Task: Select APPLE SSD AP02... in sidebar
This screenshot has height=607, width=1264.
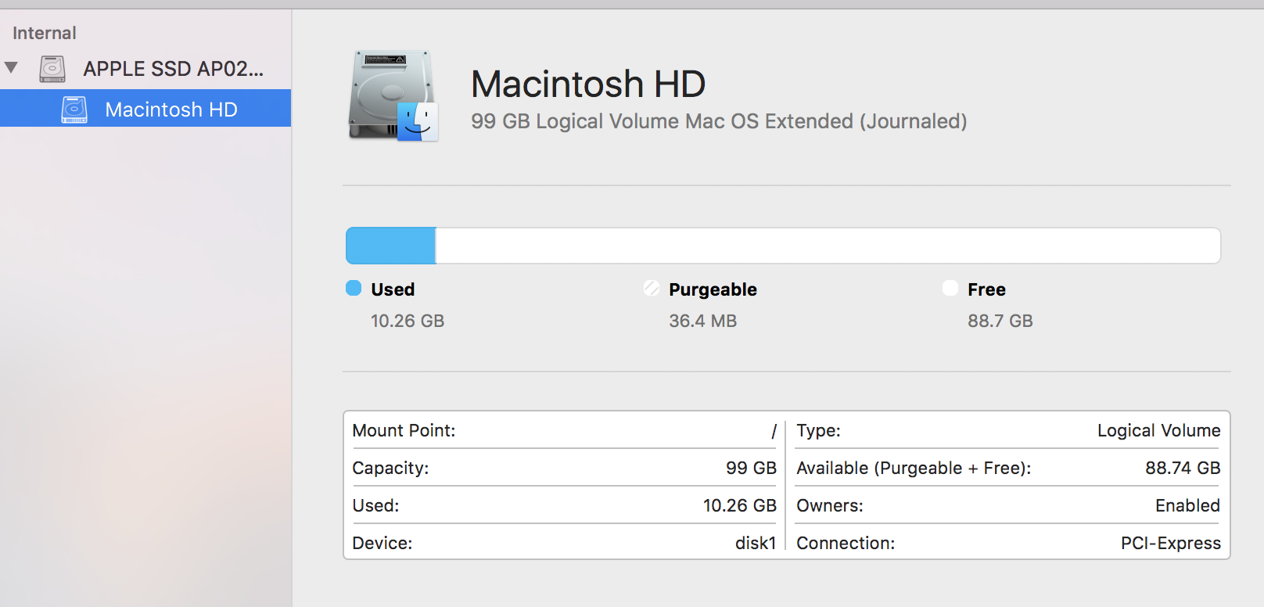Action: [x=173, y=69]
